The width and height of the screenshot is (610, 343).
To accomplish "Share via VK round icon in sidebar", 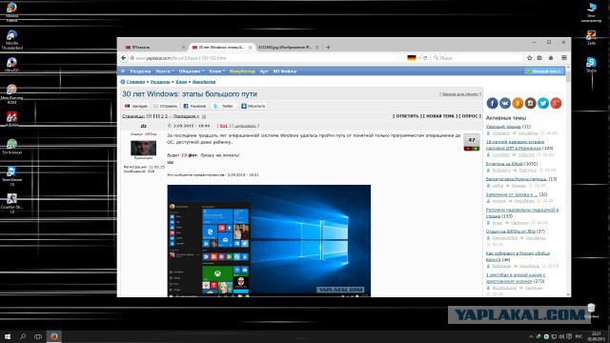I will pos(505,103).
